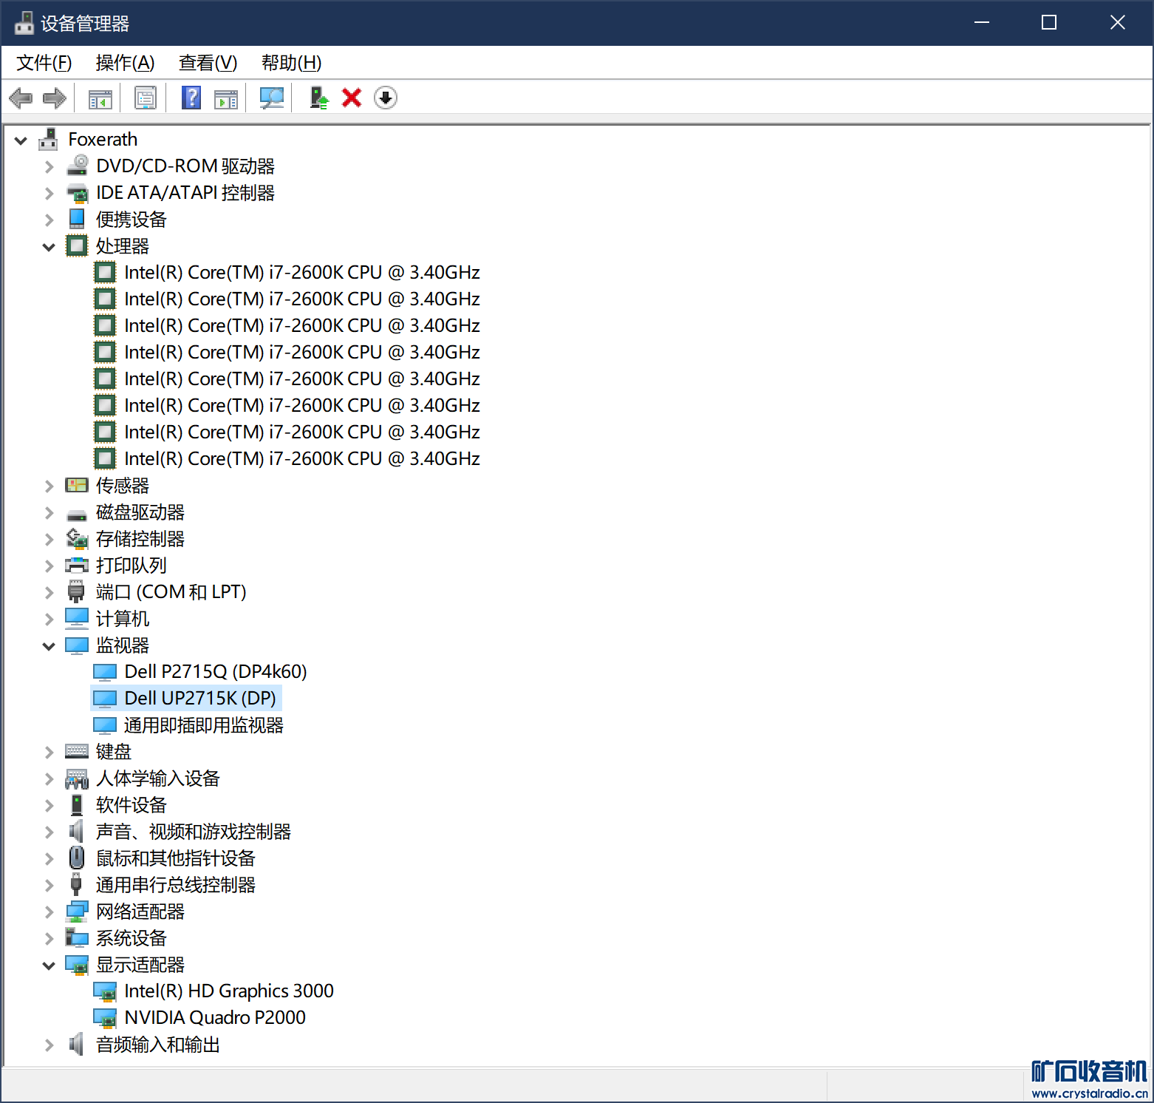
Task: Collapse the Foxerath root node
Action: coord(21,140)
